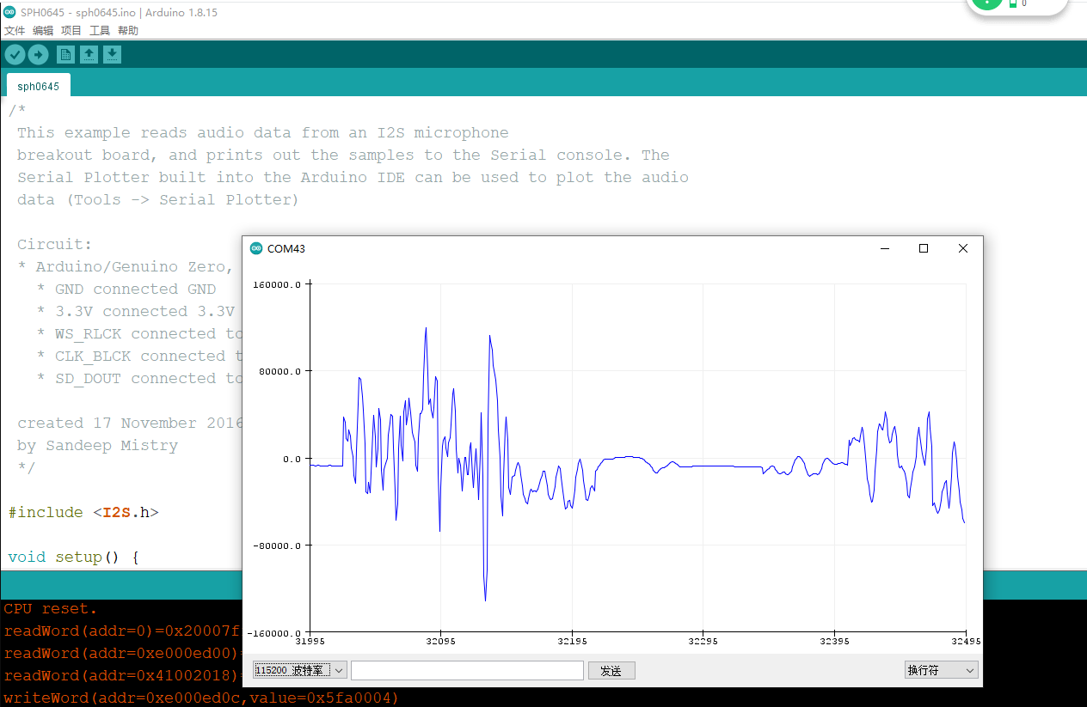Click the 160000.0 y-axis label
The width and height of the screenshot is (1087, 707).
pyautogui.click(x=275, y=283)
